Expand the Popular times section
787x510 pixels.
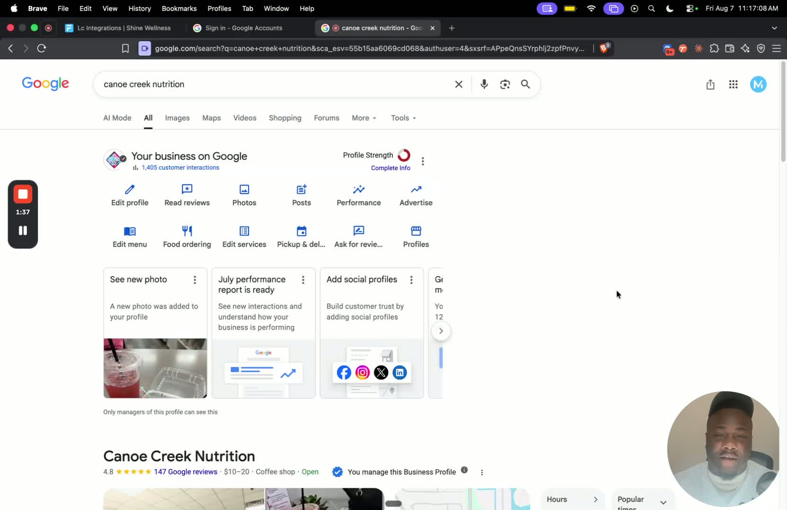click(x=643, y=500)
